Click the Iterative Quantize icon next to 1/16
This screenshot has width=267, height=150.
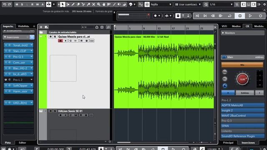point(237,5)
